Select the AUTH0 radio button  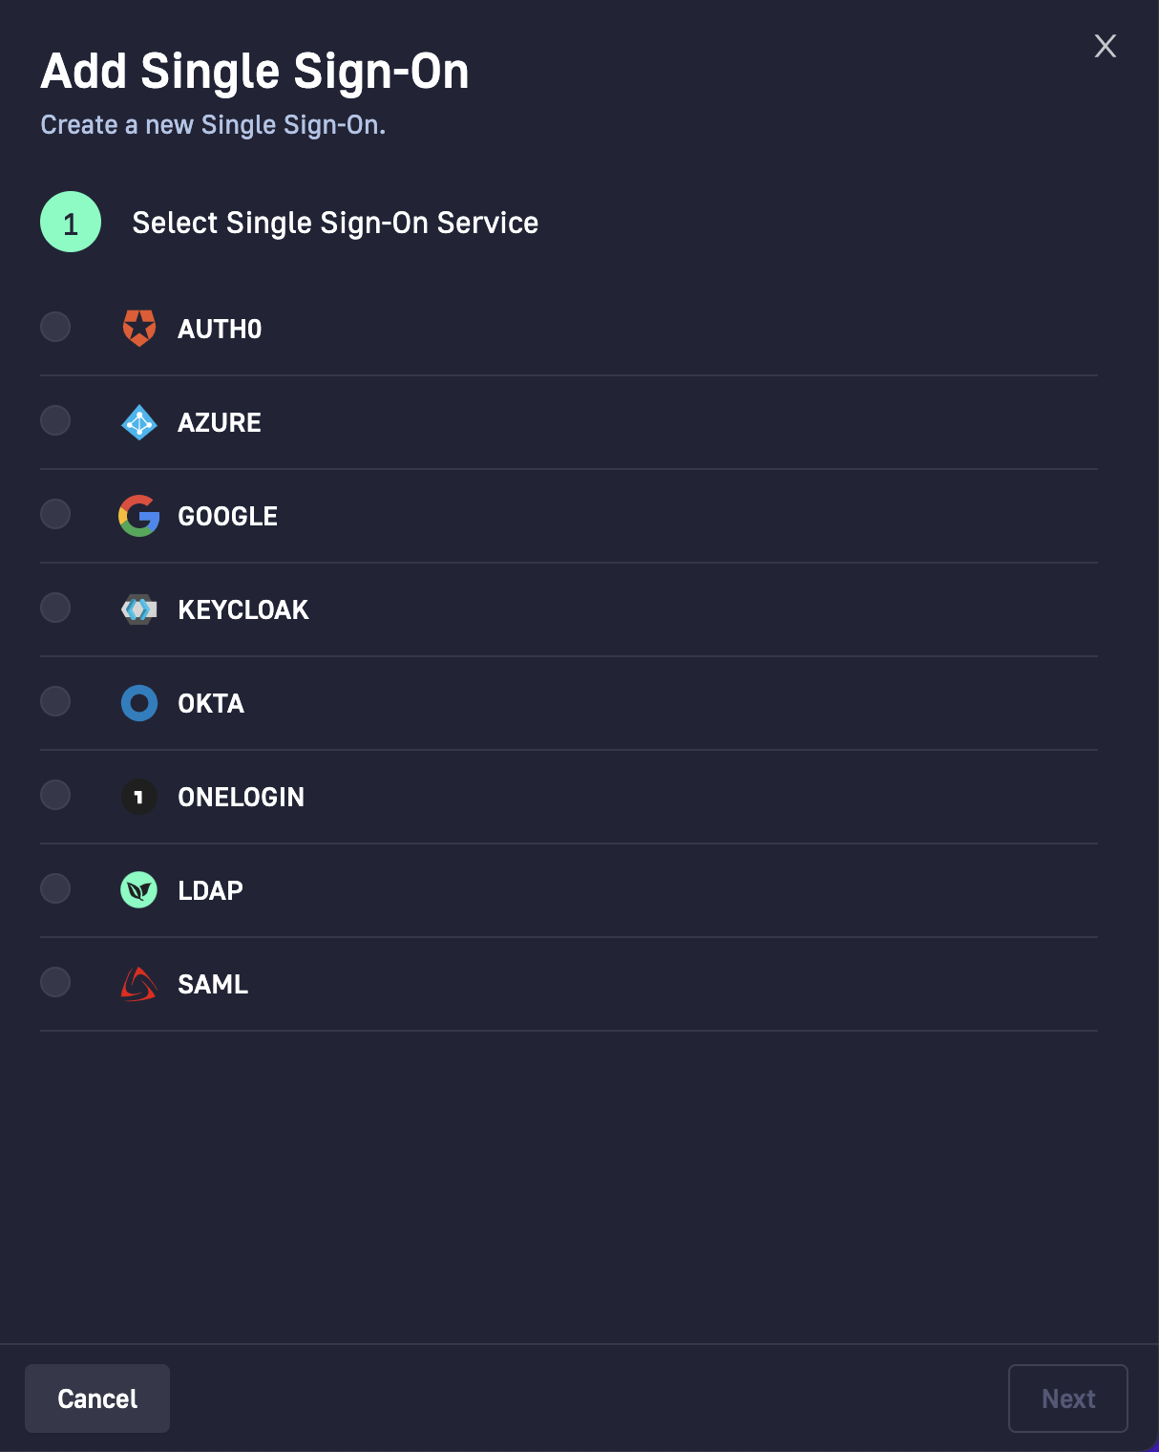point(55,327)
